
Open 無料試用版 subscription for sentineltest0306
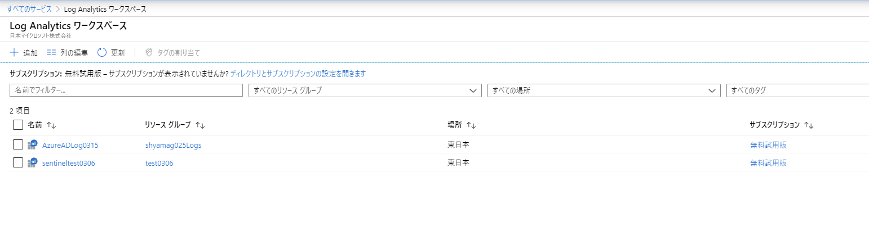768,163
